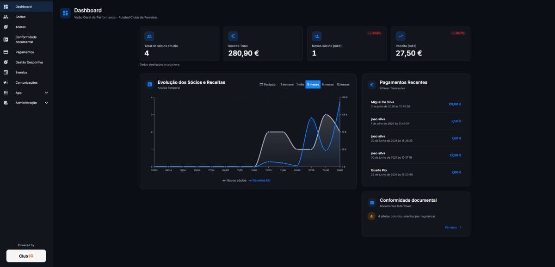Go to Atletas in the sidebar
Screen dimensions: 555x267
(26, 27)
